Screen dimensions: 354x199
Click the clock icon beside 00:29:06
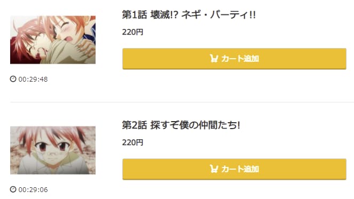pyautogui.click(x=13, y=189)
